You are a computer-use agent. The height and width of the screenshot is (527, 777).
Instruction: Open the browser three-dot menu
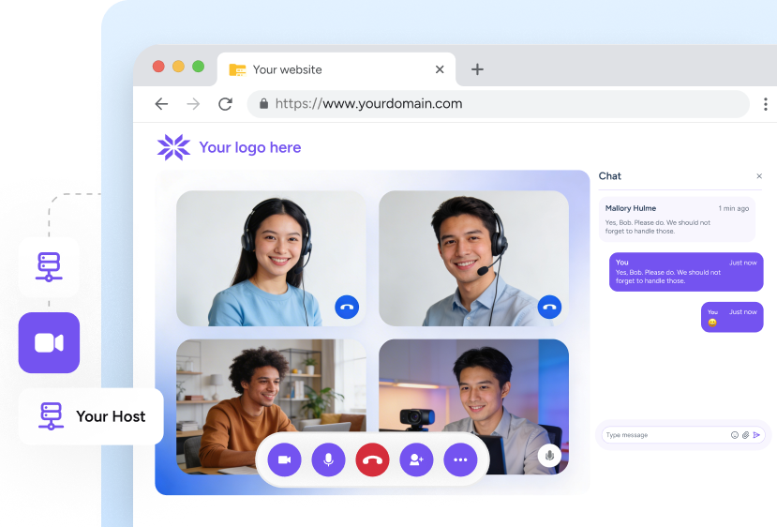click(766, 103)
